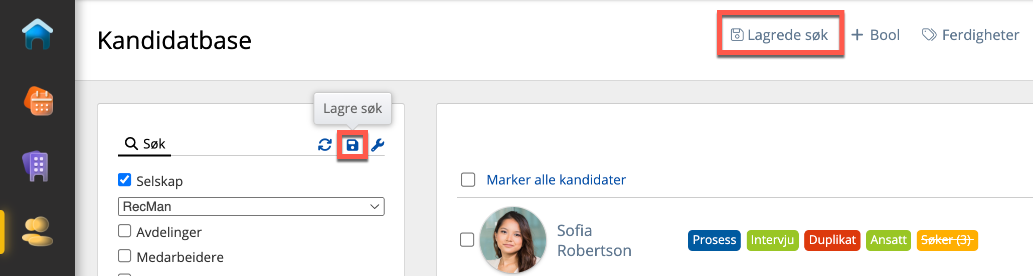Expand the RecMan company dropdown
This screenshot has width=1033, height=276.
click(x=251, y=206)
